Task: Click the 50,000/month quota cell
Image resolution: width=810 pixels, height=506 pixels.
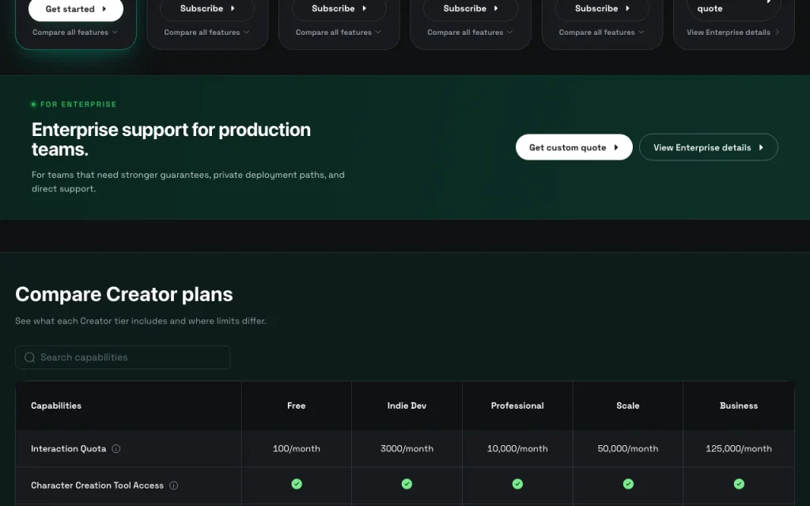Action: click(x=628, y=449)
